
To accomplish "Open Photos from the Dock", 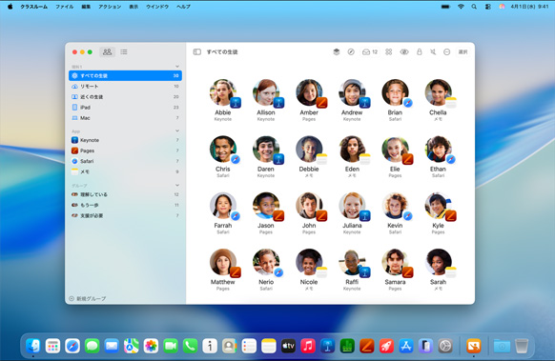I will tap(151, 346).
